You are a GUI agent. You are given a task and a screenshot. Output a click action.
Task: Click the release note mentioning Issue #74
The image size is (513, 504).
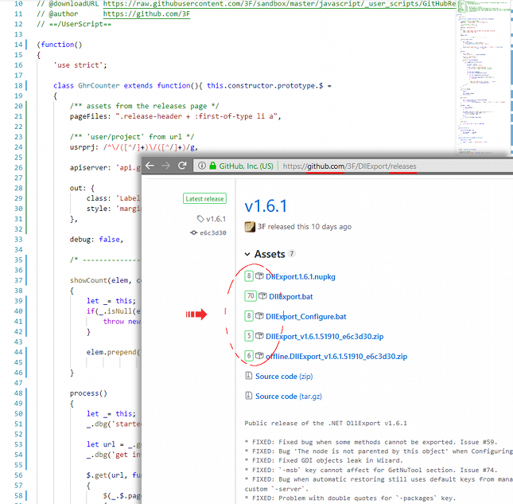click(371, 471)
